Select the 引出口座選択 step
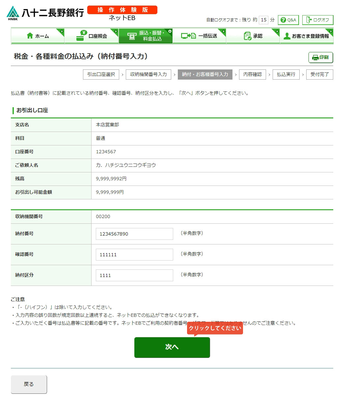Viewport: 352px width, 403px height. pyautogui.click(x=101, y=74)
